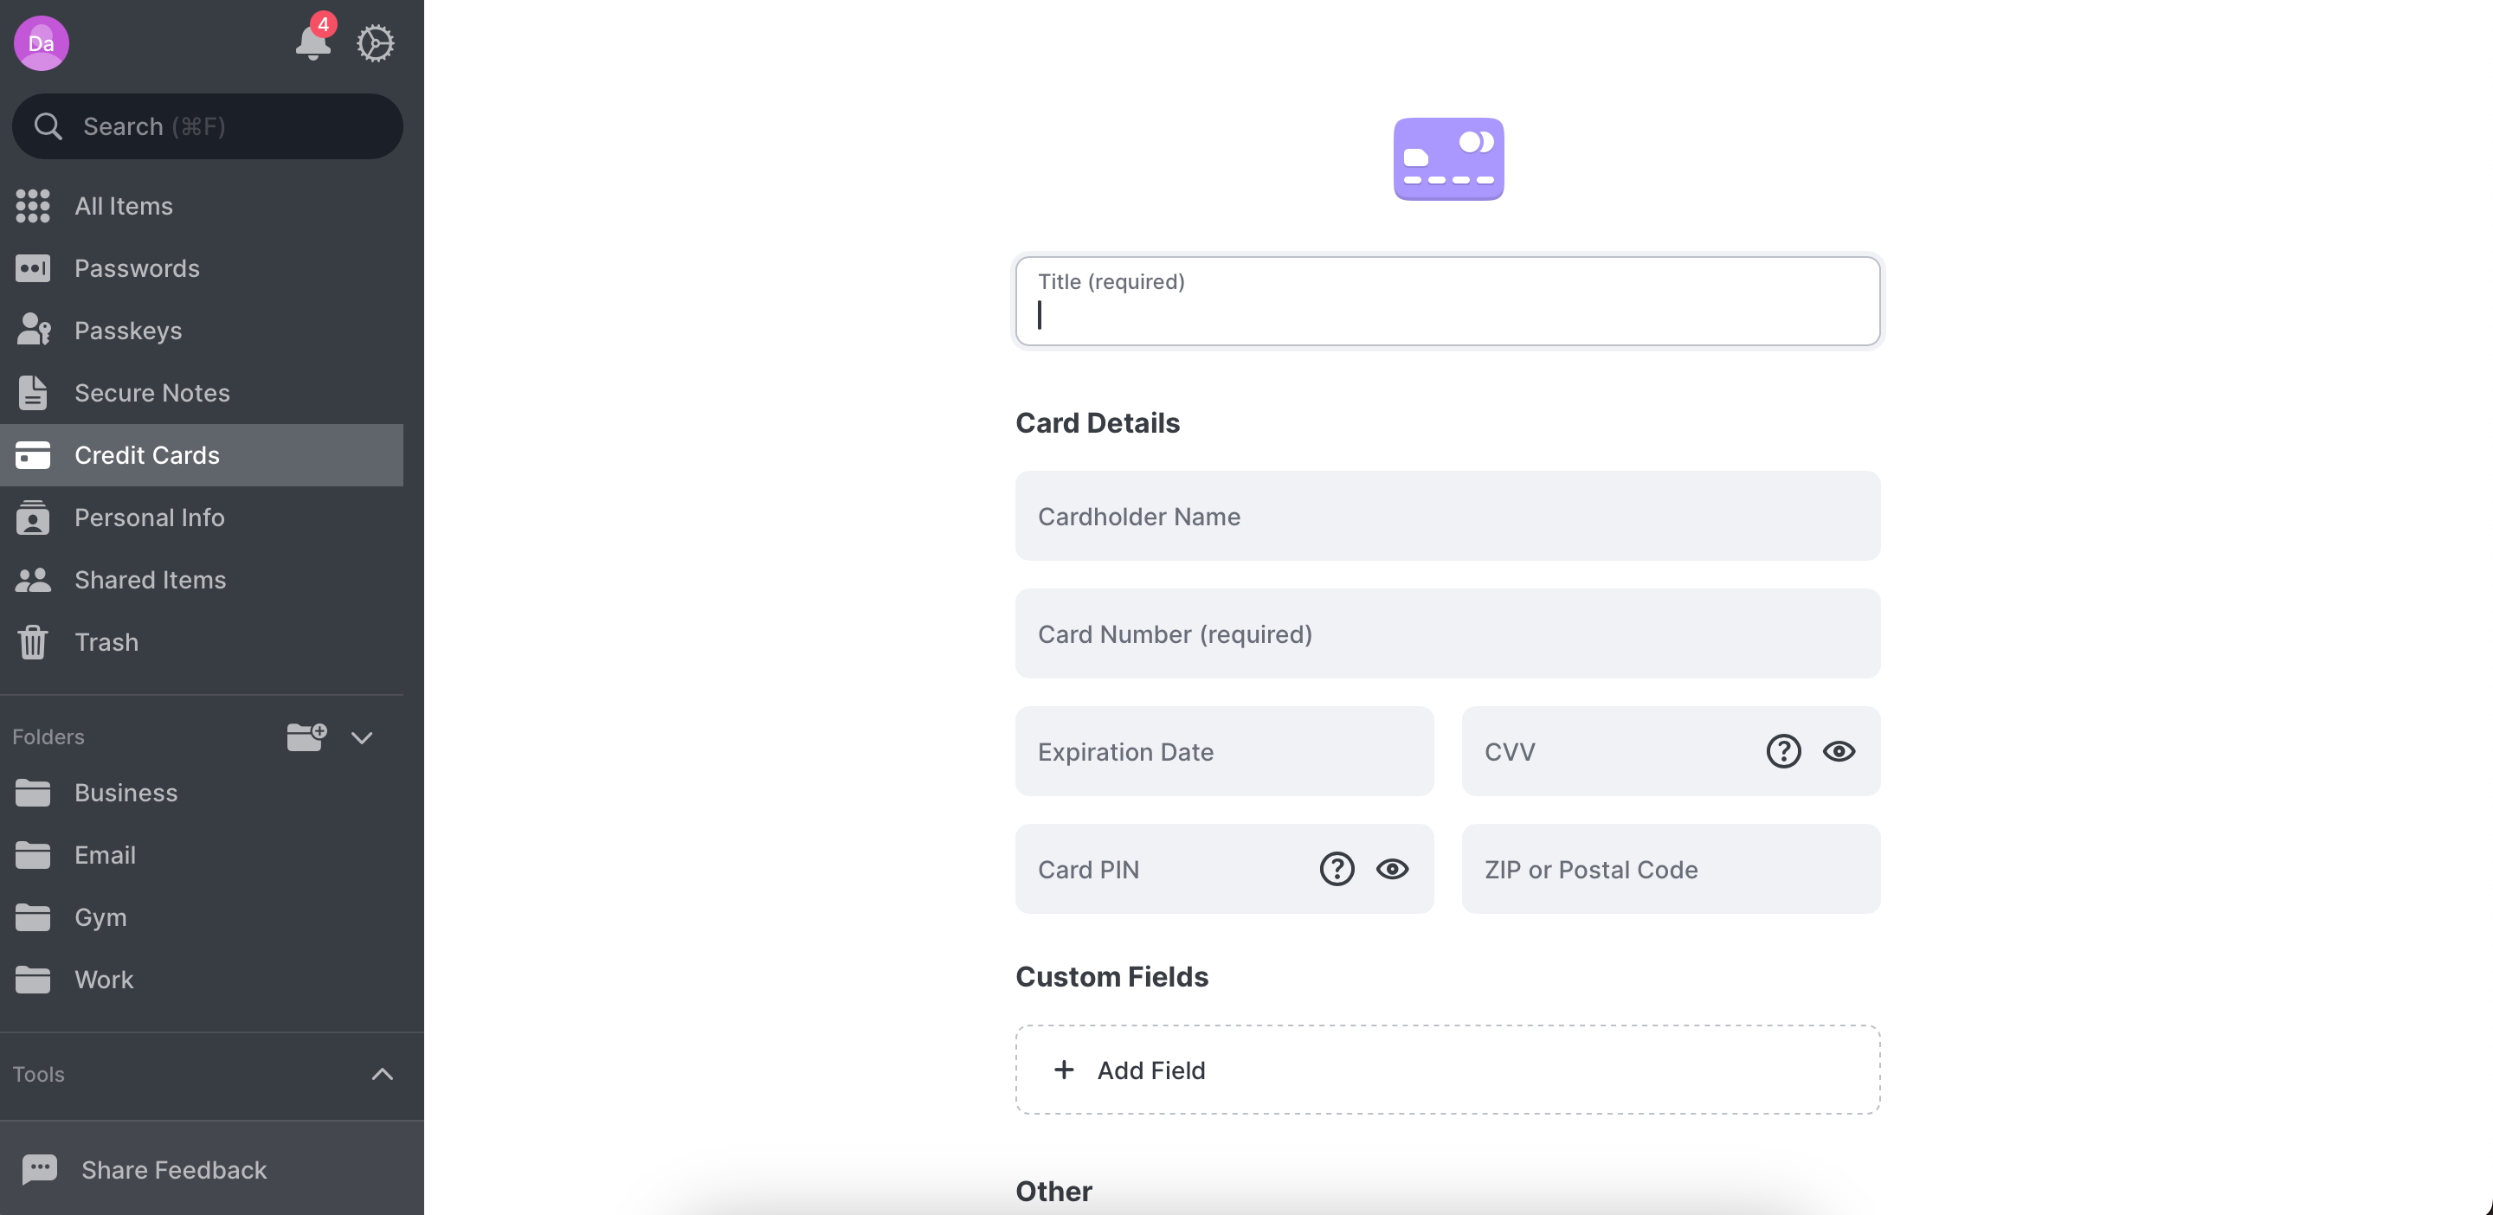The height and width of the screenshot is (1215, 2493).
Task: Click the Personal Info sidebar icon
Action: (32, 517)
